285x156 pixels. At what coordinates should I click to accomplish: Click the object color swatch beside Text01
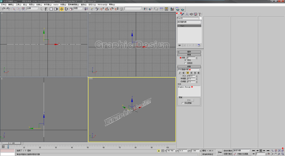click(200, 18)
